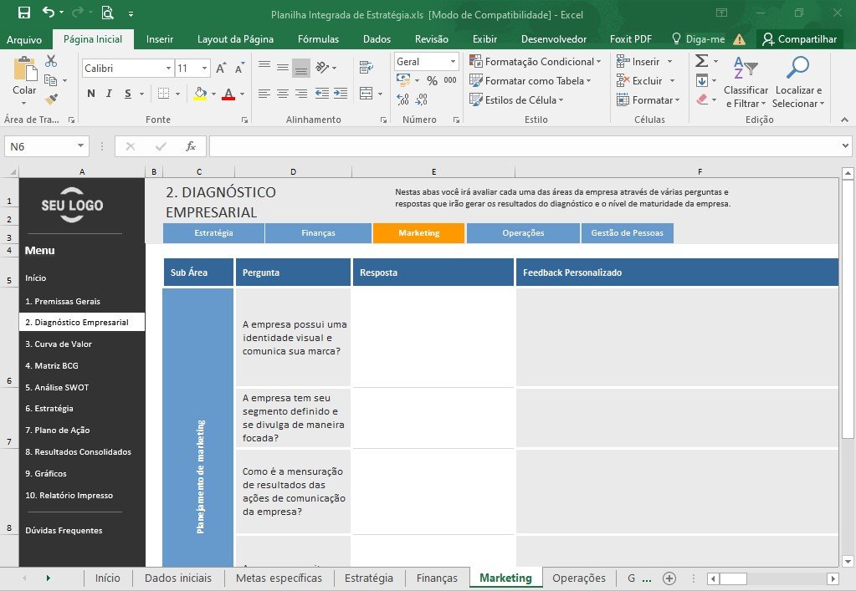Open the Print Preview icon in quick access

(x=108, y=13)
